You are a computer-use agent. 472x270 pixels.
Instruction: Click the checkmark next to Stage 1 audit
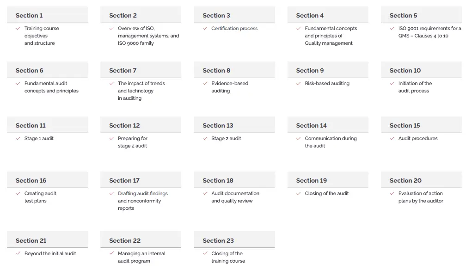click(x=18, y=138)
